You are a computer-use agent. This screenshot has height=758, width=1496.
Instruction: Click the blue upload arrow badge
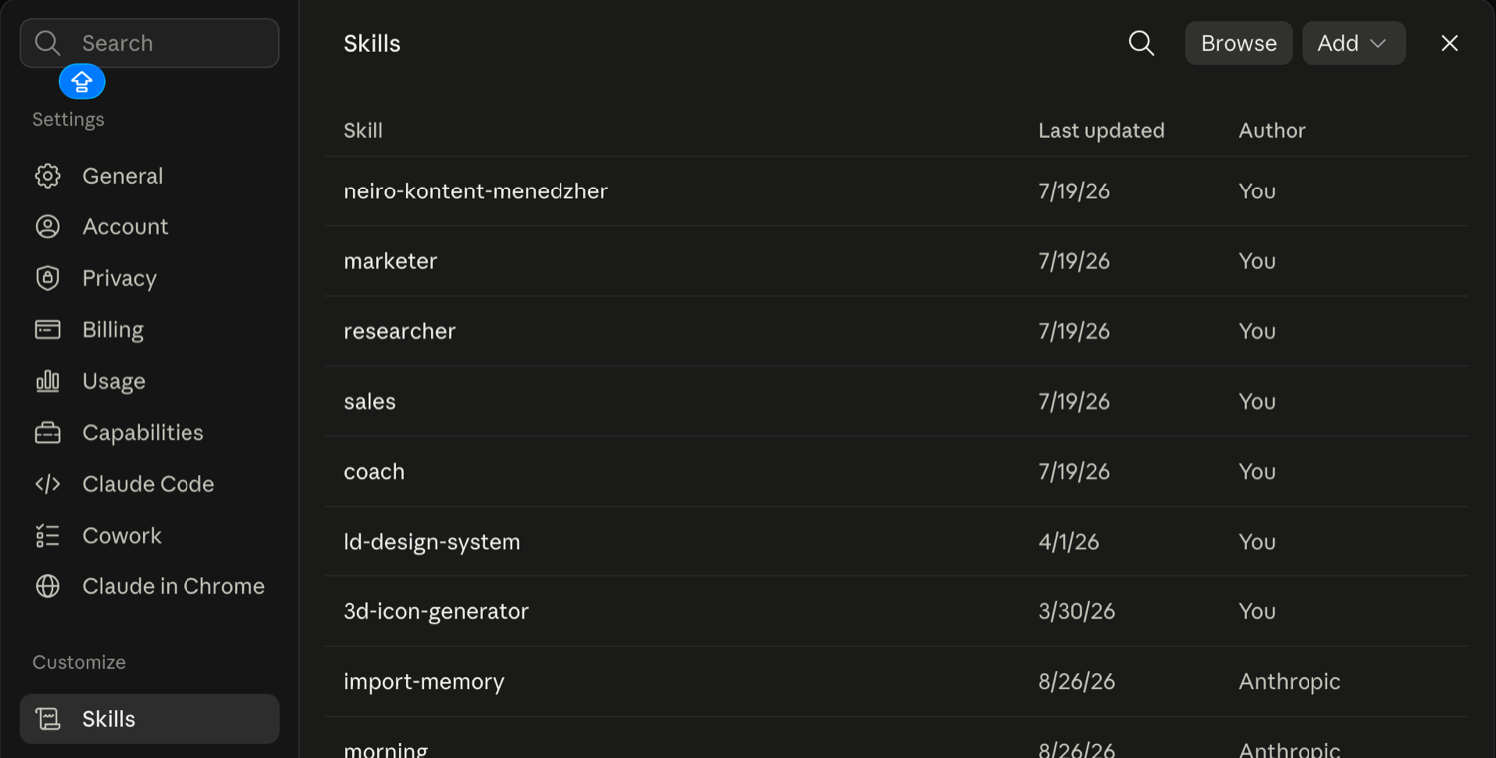coord(82,81)
